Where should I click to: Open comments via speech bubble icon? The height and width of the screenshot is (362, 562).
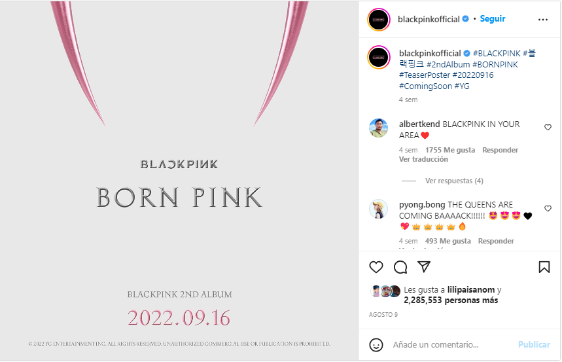(400, 267)
